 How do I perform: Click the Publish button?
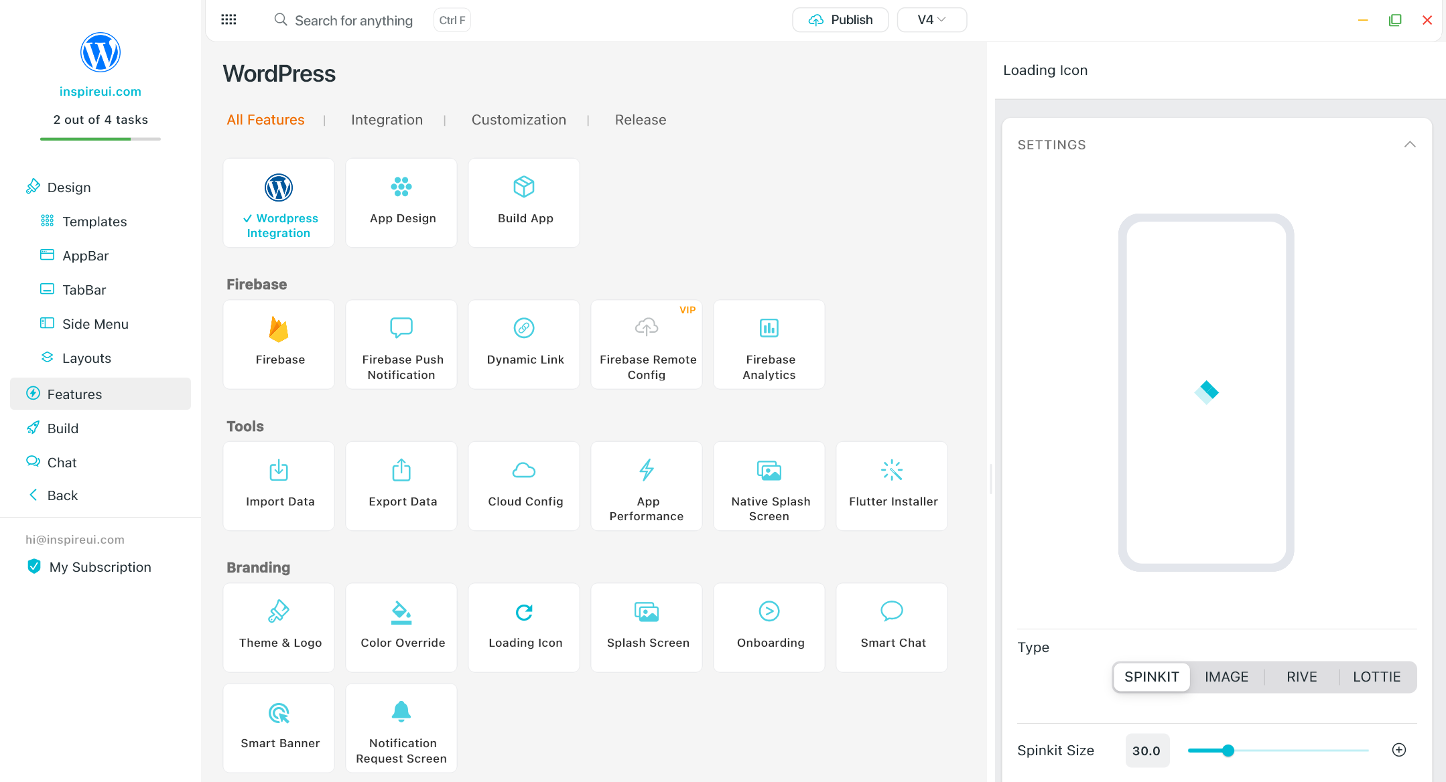[x=840, y=19]
